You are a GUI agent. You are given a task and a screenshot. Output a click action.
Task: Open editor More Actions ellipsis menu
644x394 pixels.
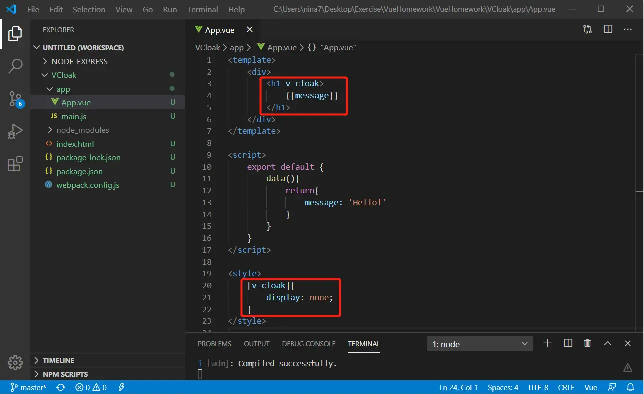[x=628, y=30]
